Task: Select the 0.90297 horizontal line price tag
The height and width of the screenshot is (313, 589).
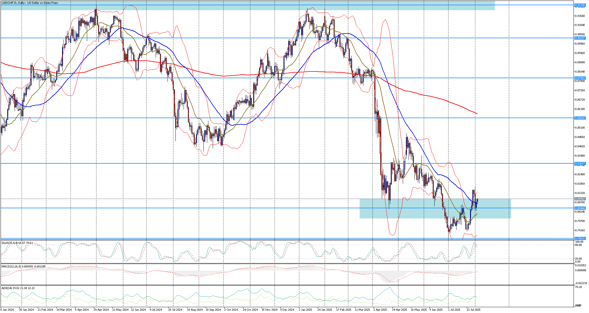Action: [x=580, y=38]
